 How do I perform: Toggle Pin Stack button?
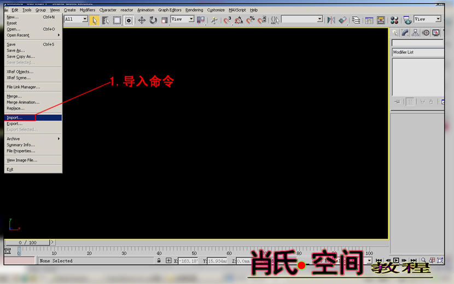(397, 102)
